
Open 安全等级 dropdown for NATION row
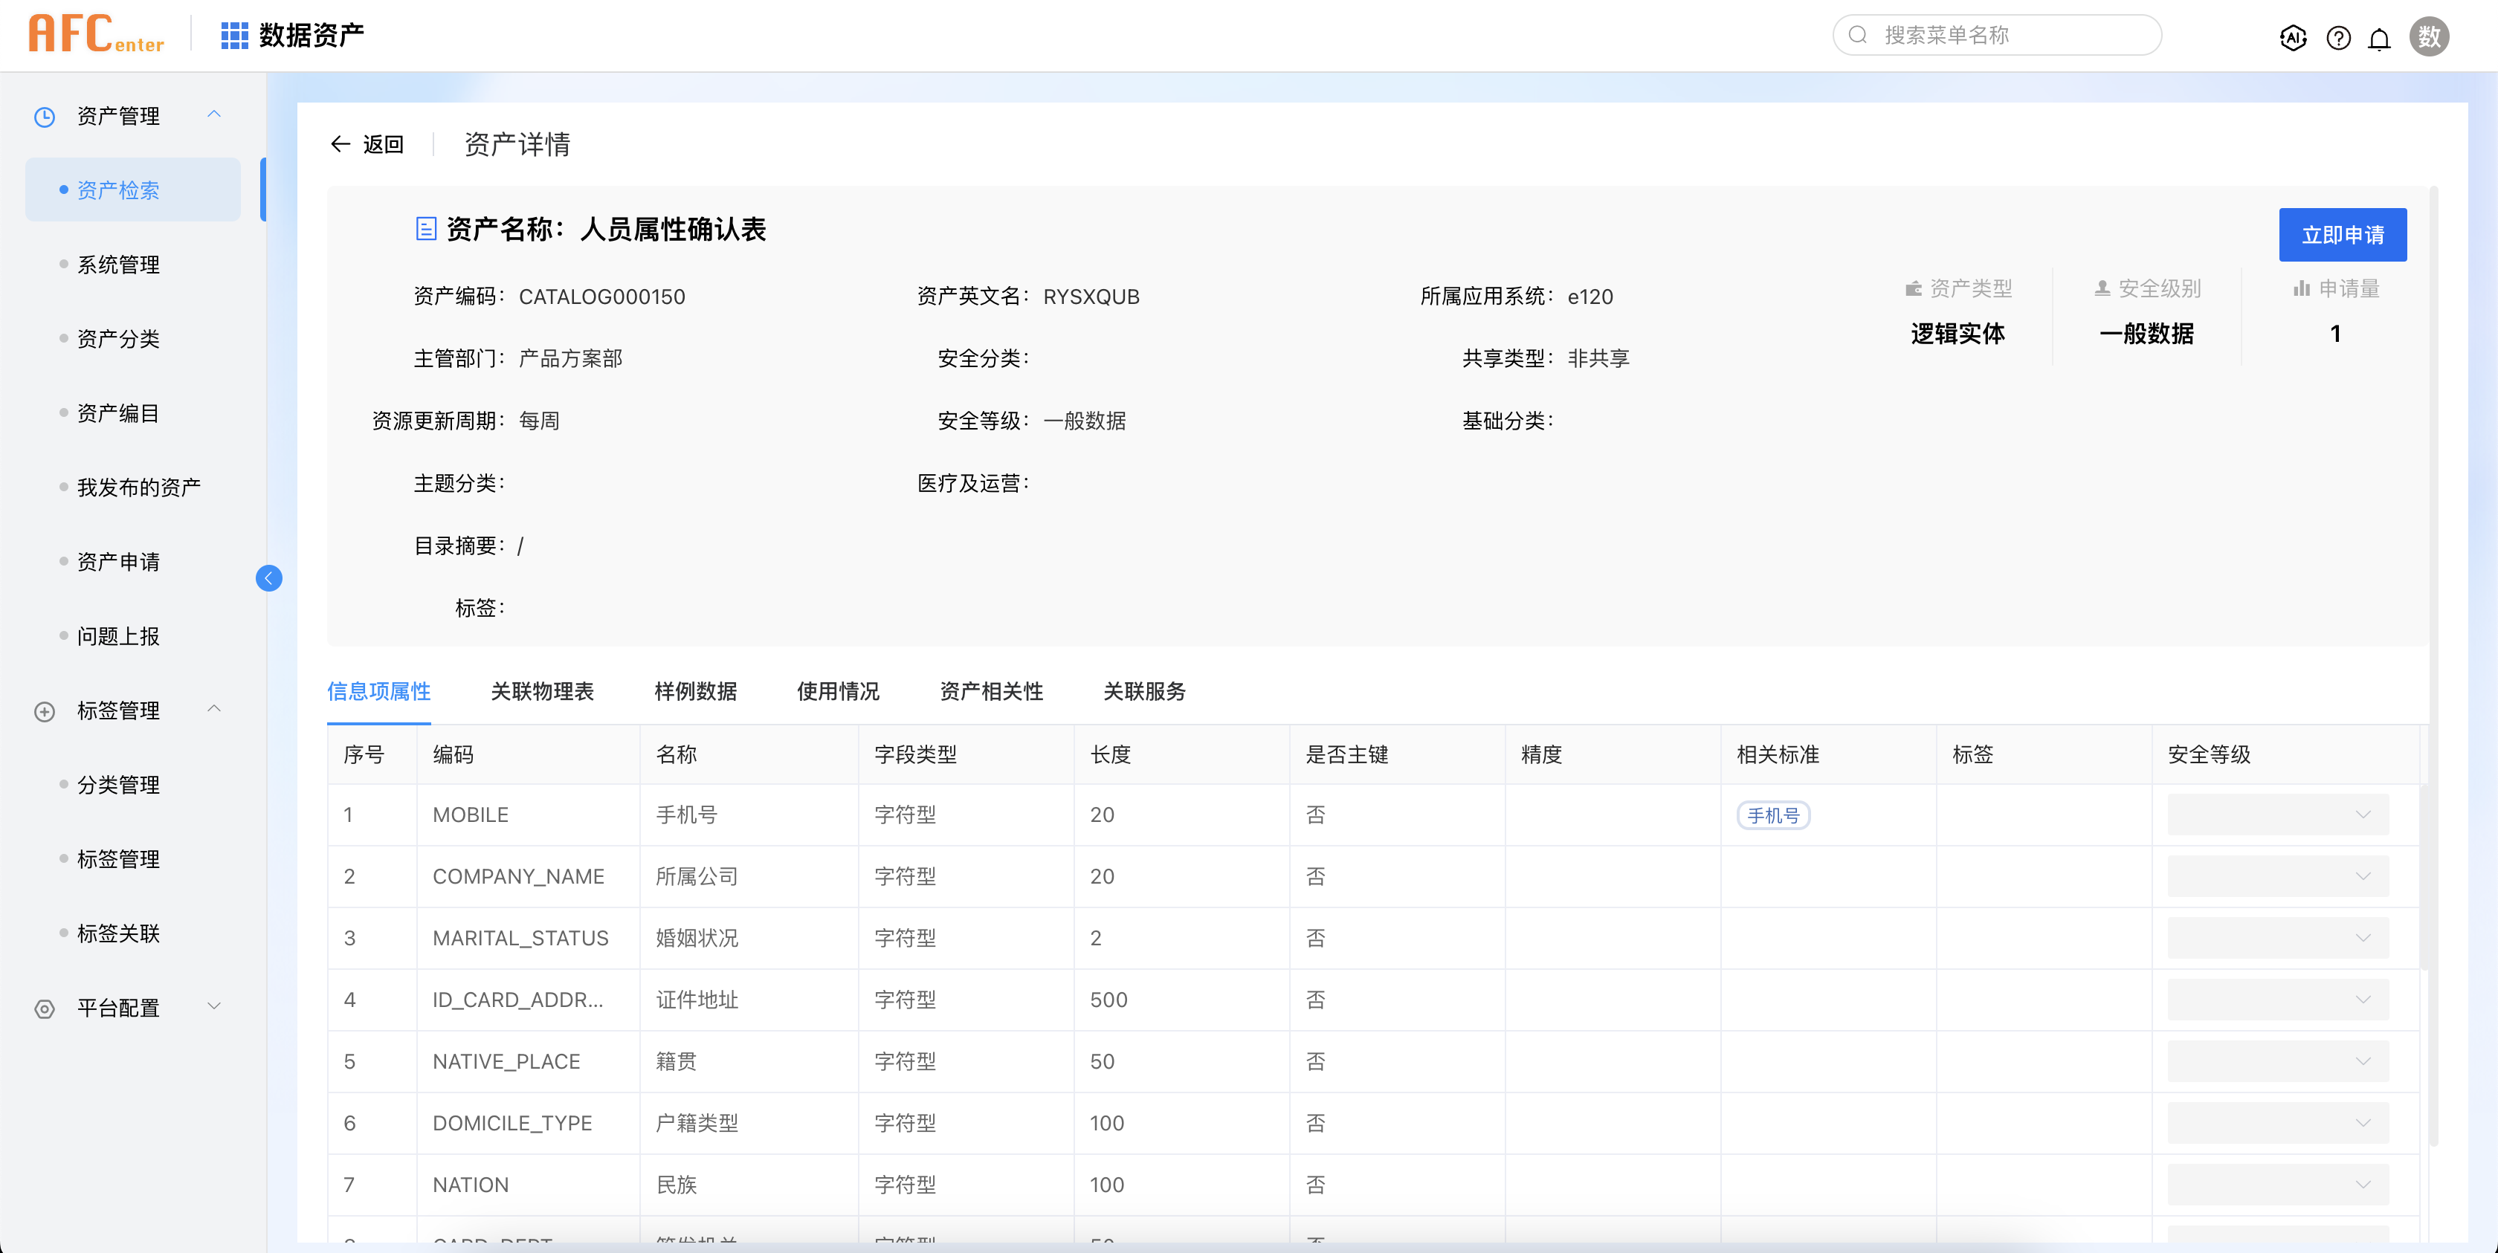(2277, 1185)
